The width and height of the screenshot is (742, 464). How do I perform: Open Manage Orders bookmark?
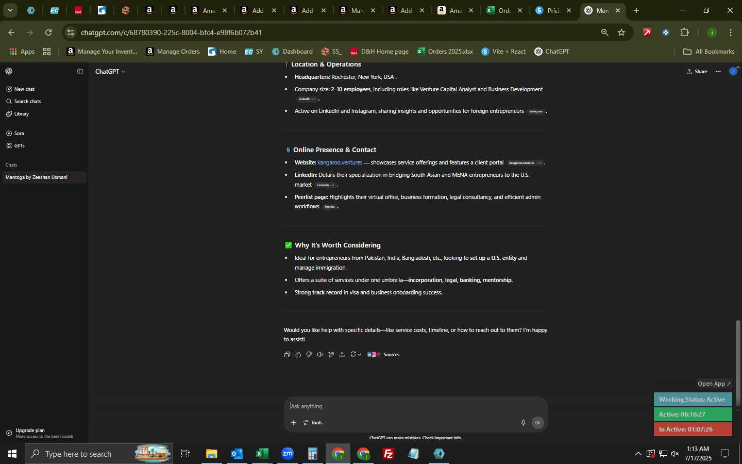[x=173, y=52]
